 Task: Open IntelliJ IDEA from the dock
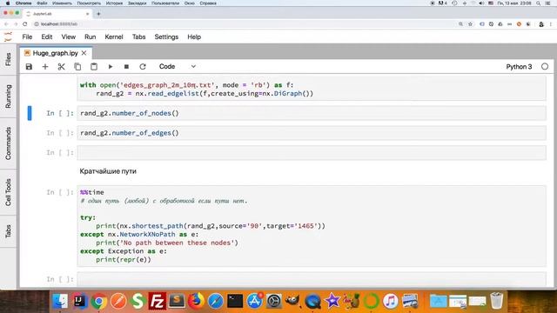click(79, 302)
